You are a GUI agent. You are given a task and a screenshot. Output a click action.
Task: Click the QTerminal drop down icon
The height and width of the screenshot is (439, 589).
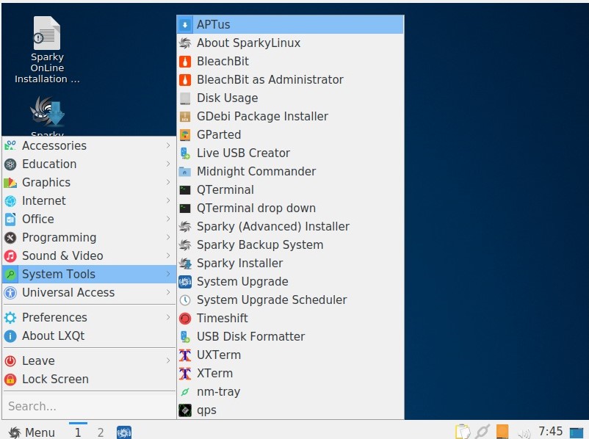click(185, 208)
